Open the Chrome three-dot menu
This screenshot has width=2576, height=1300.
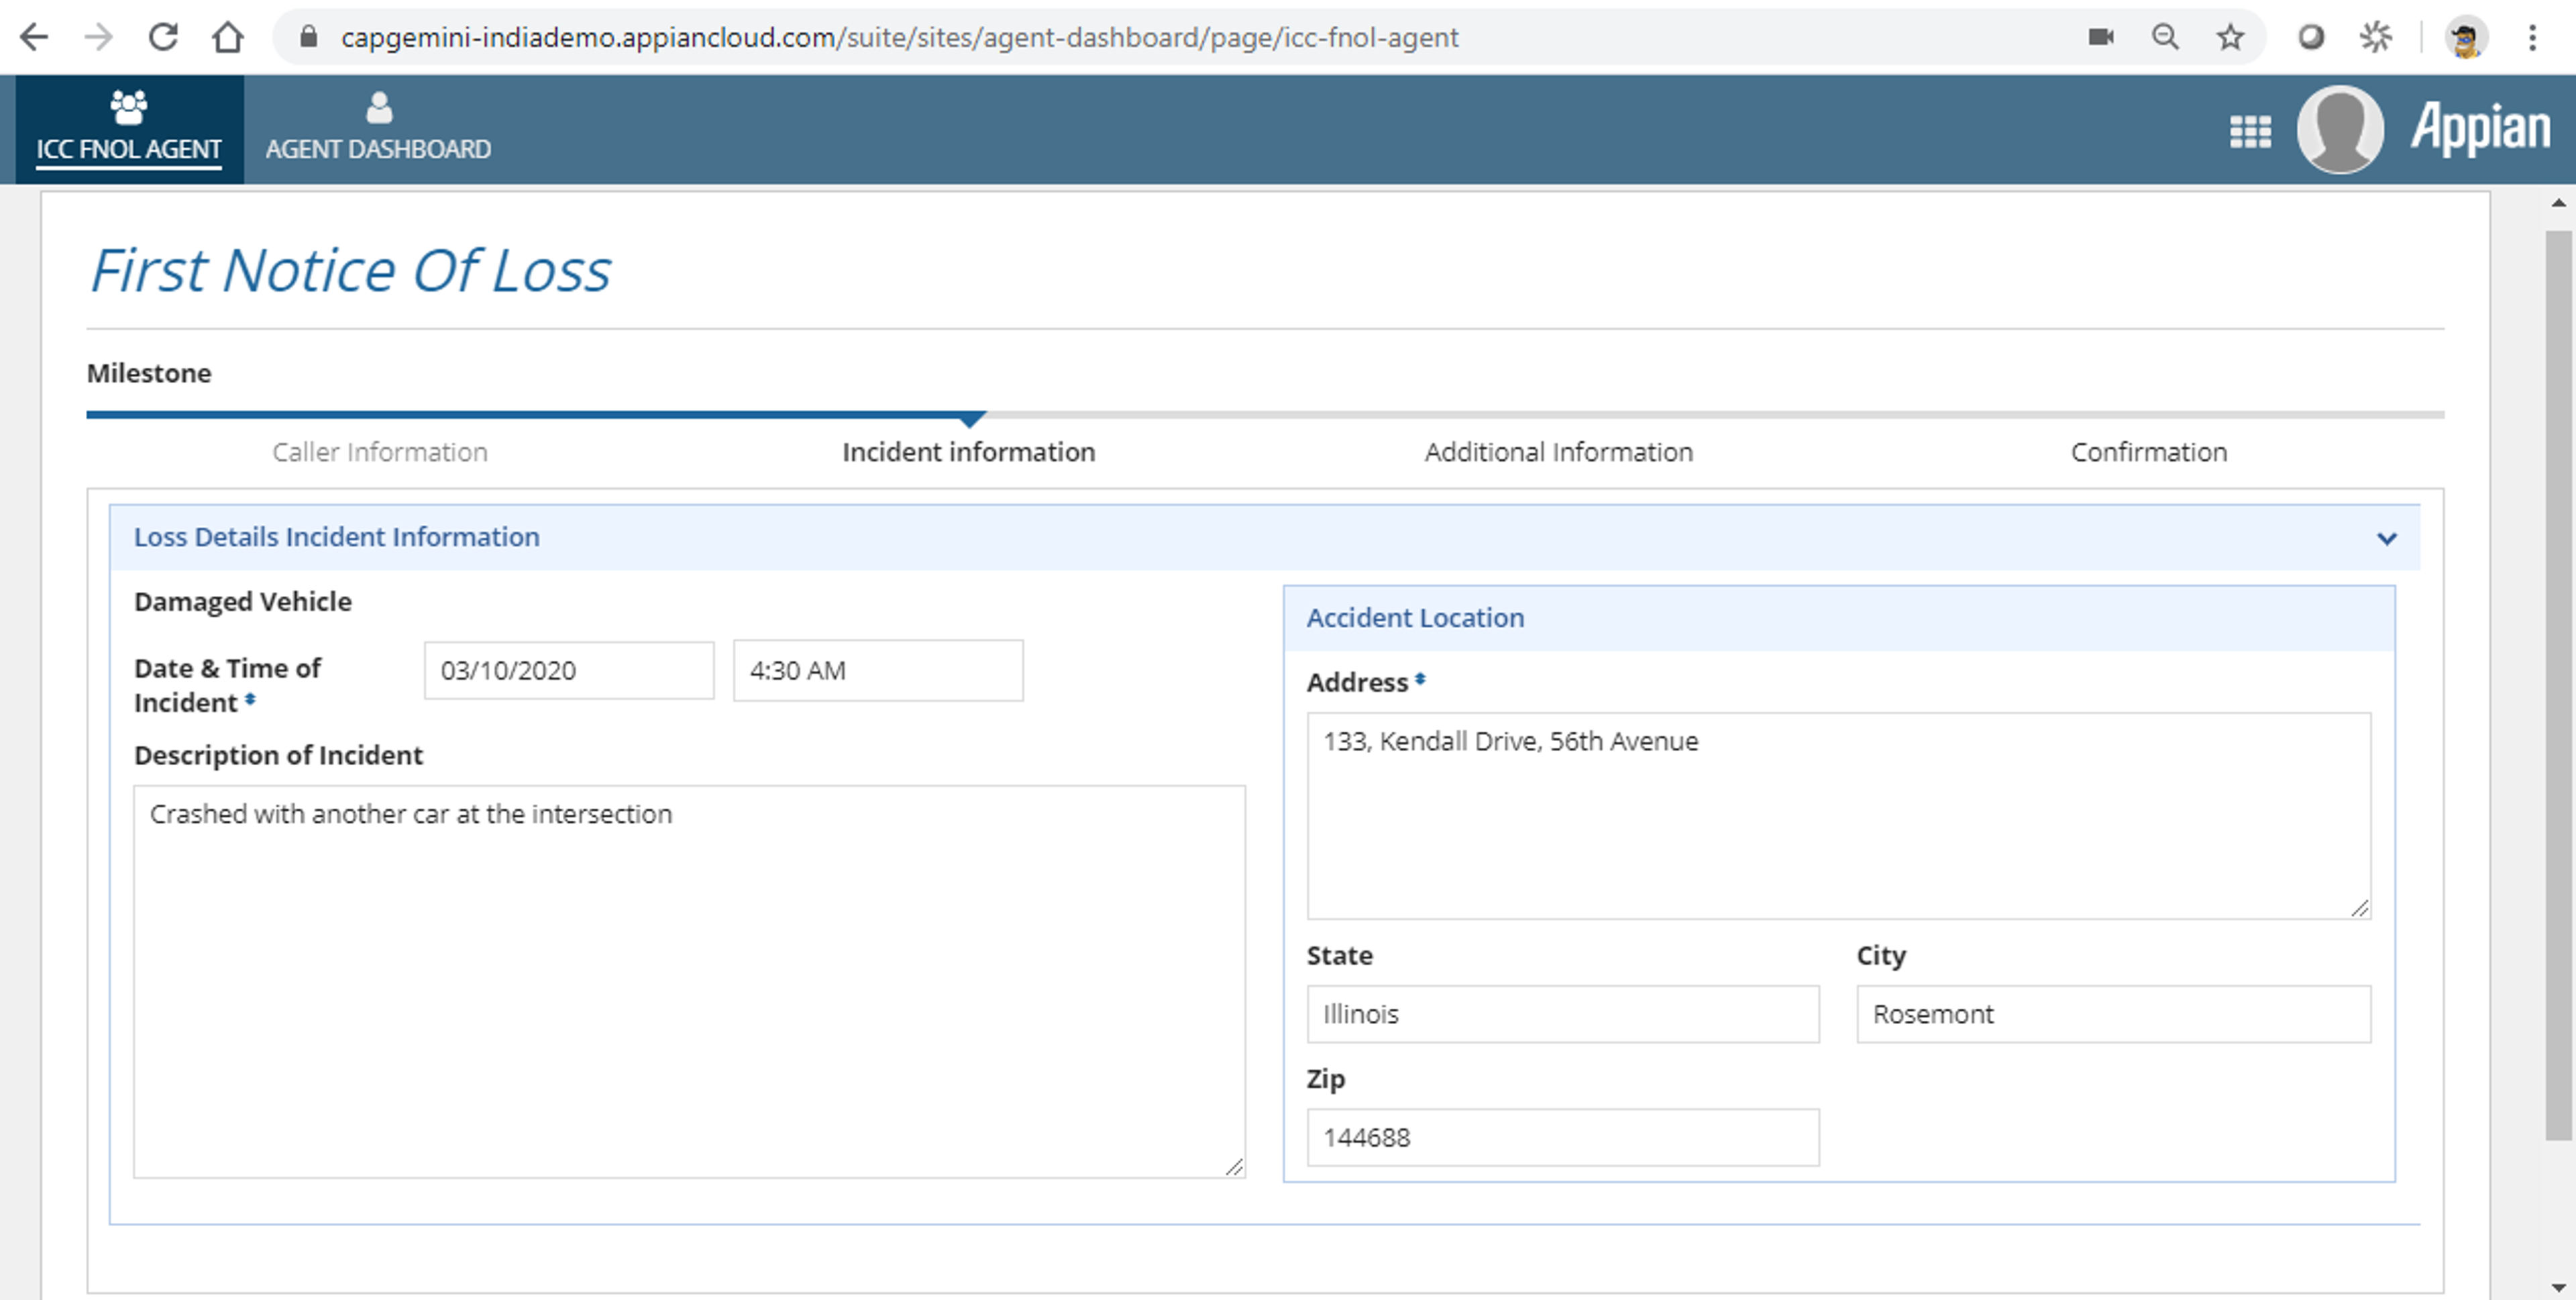[x=2532, y=37]
